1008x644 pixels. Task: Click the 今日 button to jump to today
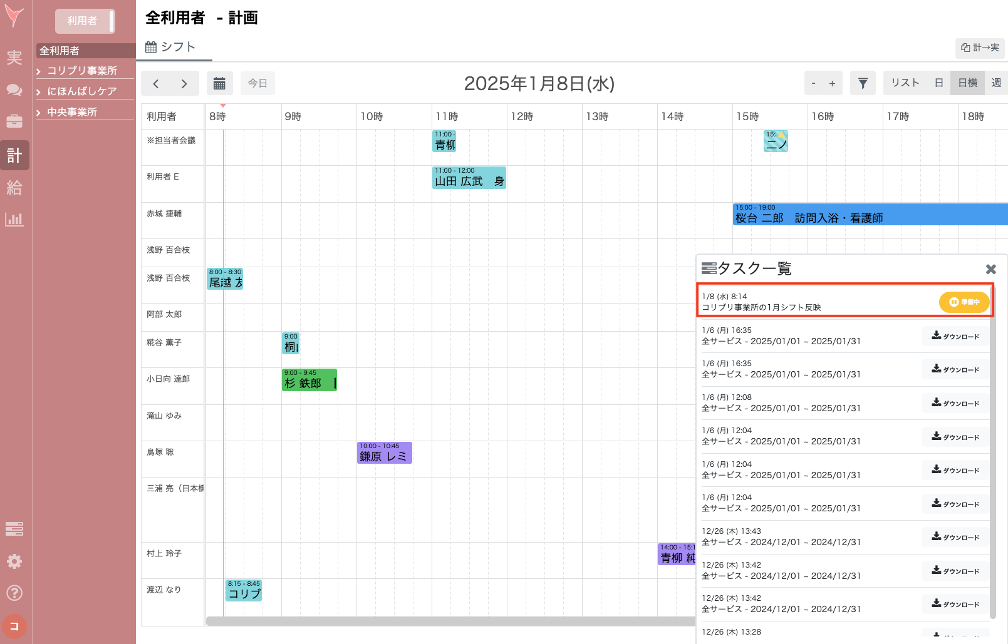click(x=257, y=83)
